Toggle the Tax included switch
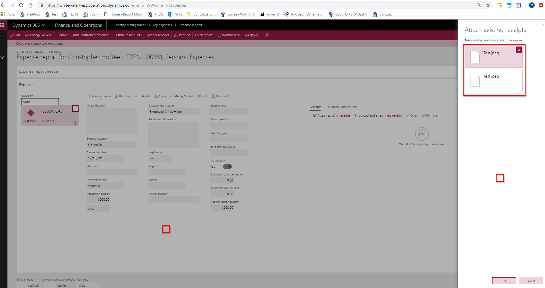545x288 pixels. point(227,167)
